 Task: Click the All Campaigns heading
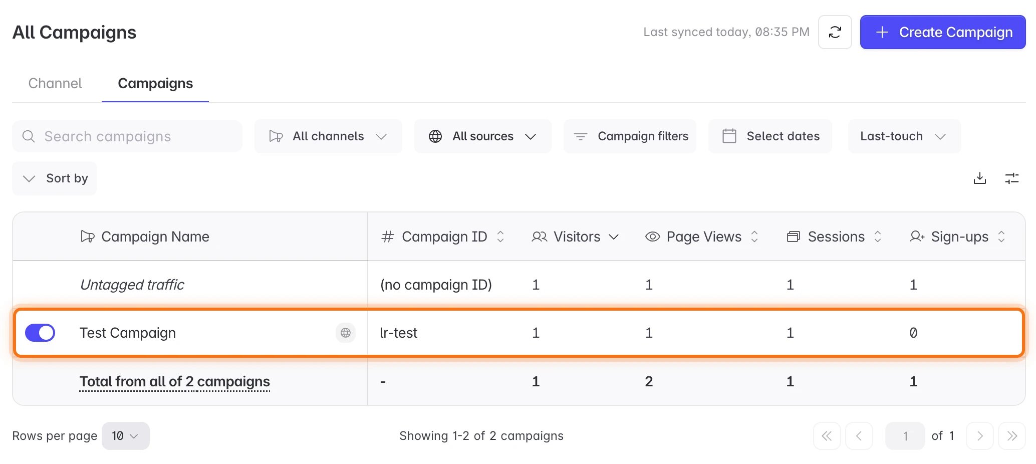pos(74,32)
